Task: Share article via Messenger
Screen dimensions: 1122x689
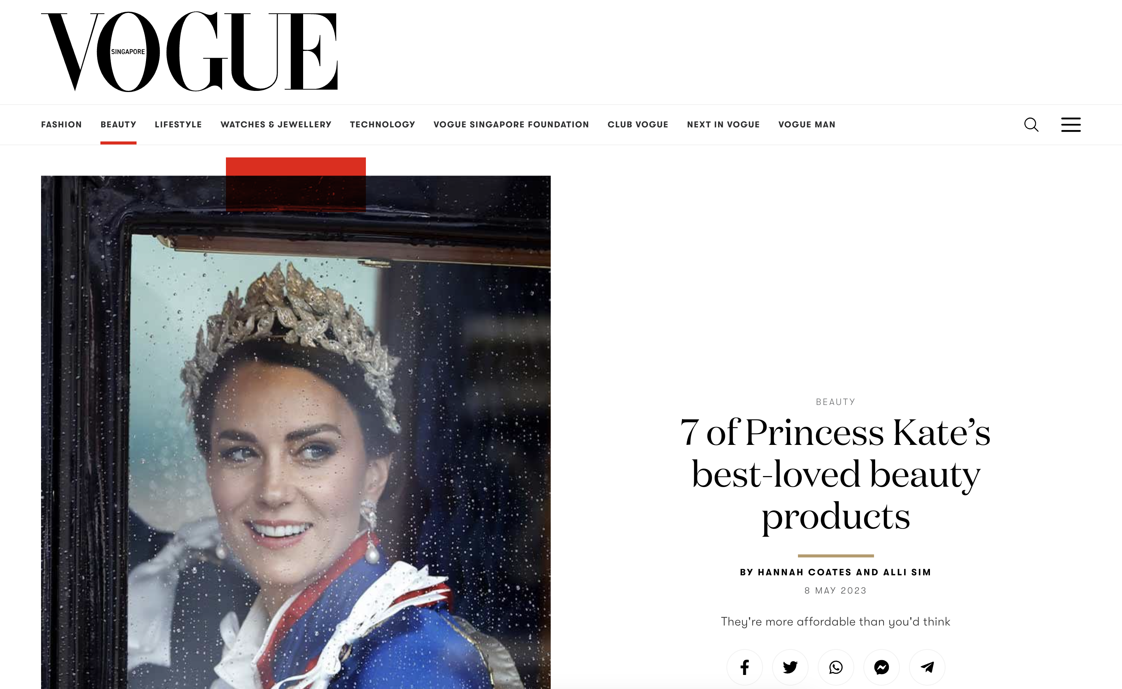Action: (x=881, y=667)
